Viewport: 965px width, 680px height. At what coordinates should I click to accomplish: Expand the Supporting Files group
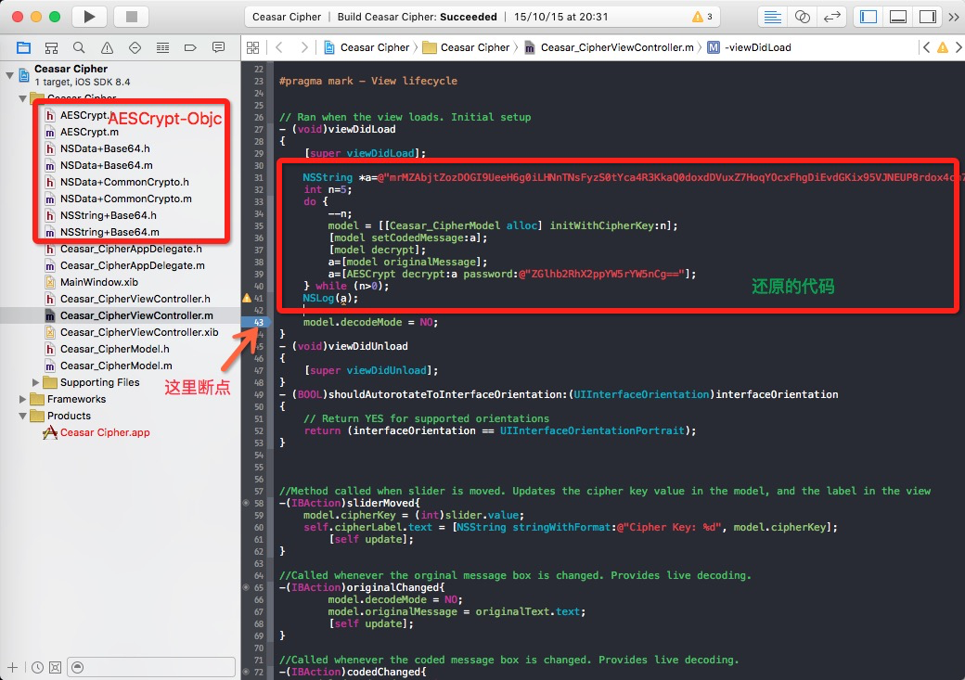pyautogui.click(x=35, y=382)
